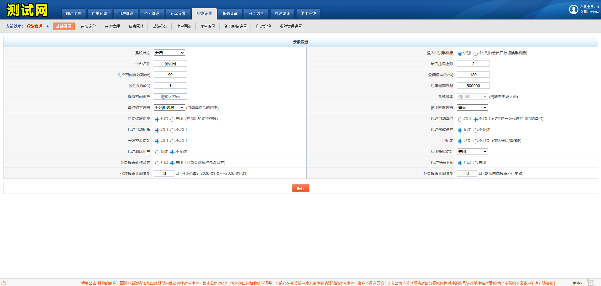Choose 允许 for 代理删除用户
The image size is (601, 286).
click(157, 152)
